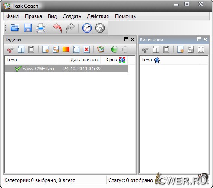Sort tasks by Дата начала column

[78, 60]
